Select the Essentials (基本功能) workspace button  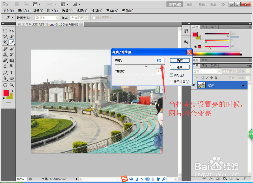[175, 4]
